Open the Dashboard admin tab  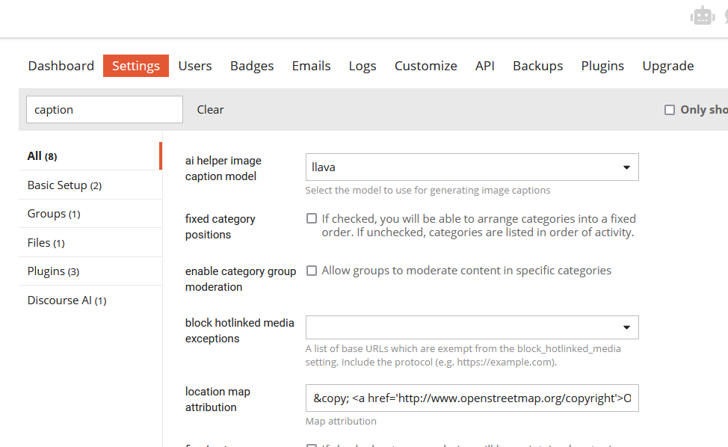61,66
